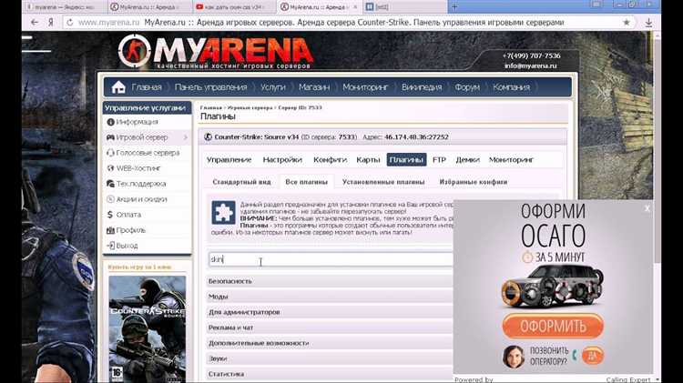Viewport: 683px width, 383px height.
Task: Click the gamepad icon for Игровой сервер
Action: click(x=110, y=137)
